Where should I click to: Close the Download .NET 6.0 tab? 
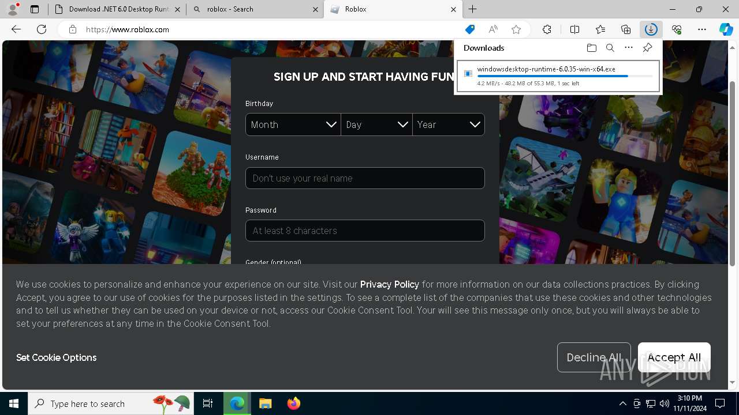coord(177,9)
